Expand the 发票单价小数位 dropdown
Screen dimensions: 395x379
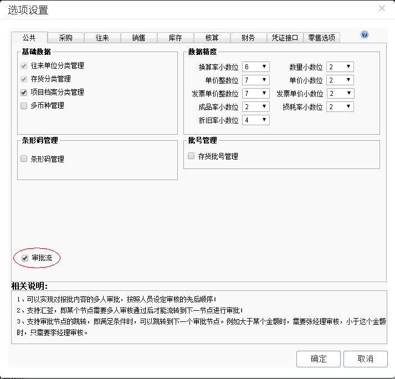tap(340, 94)
